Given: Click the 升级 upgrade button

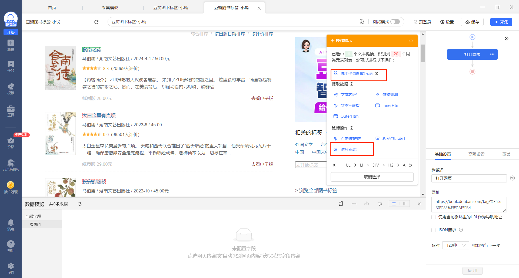Looking at the screenshot, I should [x=11, y=32].
